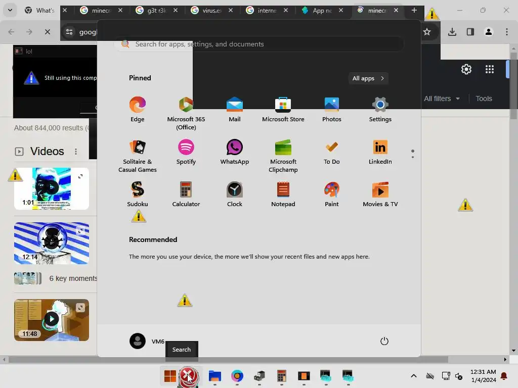Open a new browser tab
The height and width of the screenshot is (388, 518).
(x=414, y=10)
